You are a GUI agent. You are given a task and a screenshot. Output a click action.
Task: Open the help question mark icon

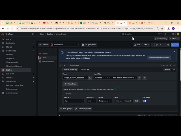[x=173, y=34]
